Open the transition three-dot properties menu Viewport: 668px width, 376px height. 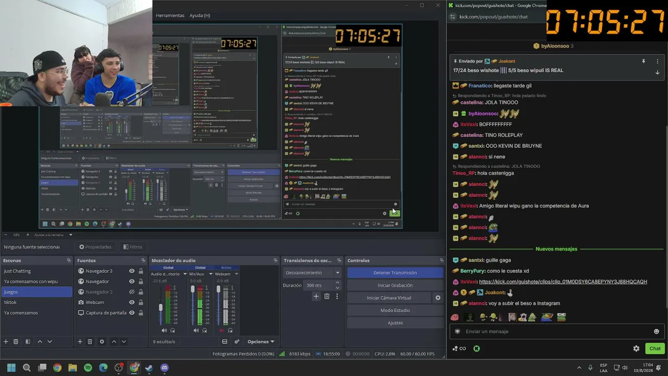337,296
